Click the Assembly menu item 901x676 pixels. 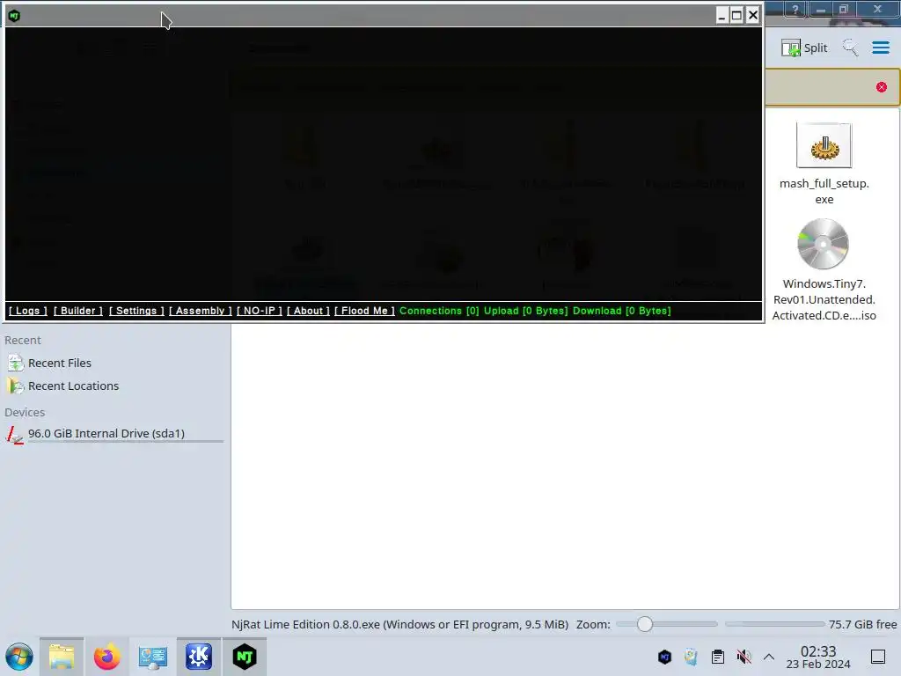200,311
